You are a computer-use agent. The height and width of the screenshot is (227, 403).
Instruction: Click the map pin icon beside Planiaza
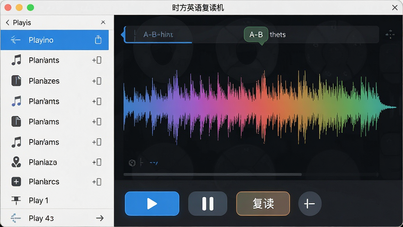click(x=16, y=162)
